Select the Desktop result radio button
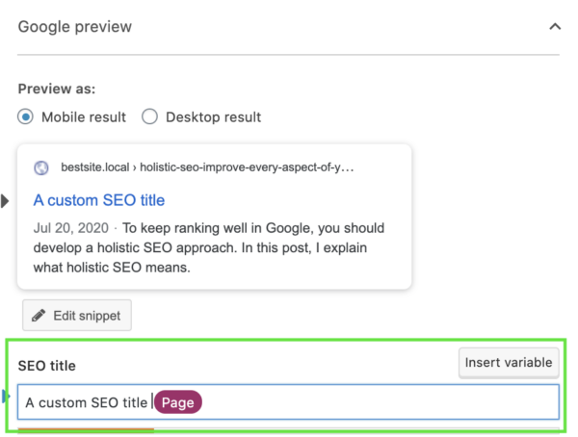This screenshot has height=437, width=578. point(149,116)
